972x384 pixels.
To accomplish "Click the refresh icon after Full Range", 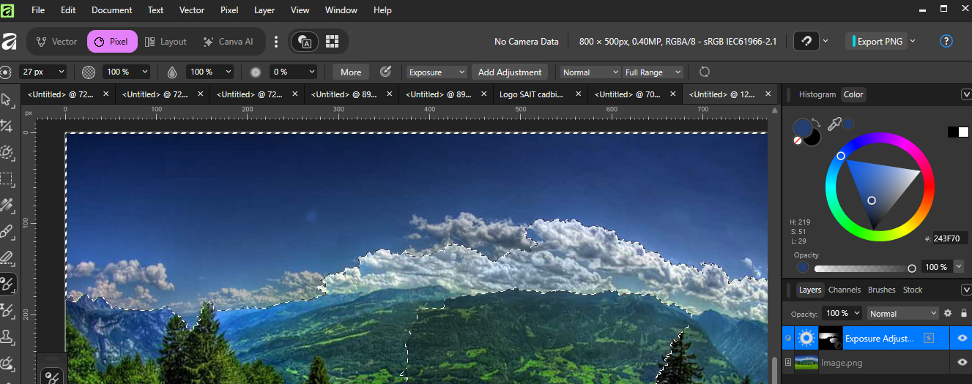I will click(x=705, y=72).
